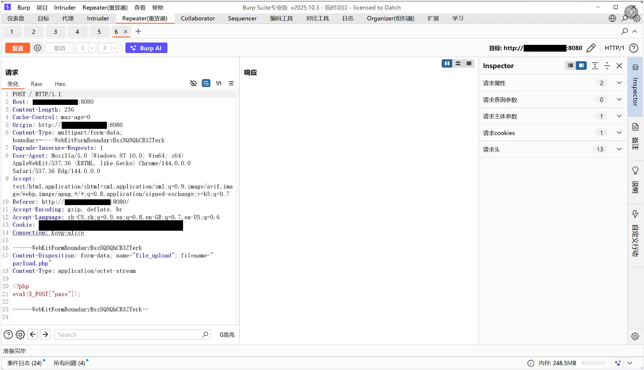Switch to the Sequencer tab
The image size is (644, 370).
tap(242, 19)
